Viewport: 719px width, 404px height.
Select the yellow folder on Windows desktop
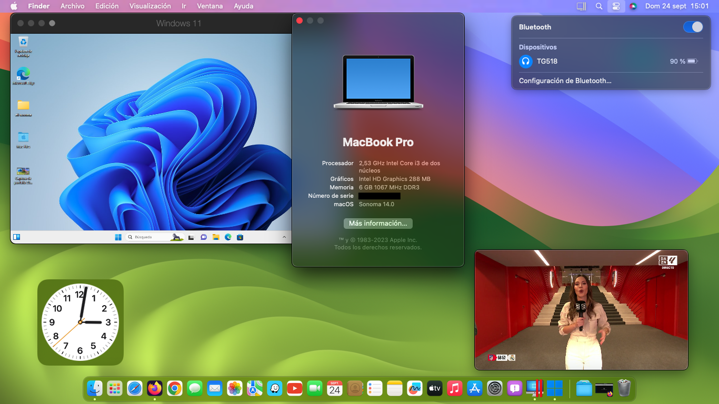(23, 108)
